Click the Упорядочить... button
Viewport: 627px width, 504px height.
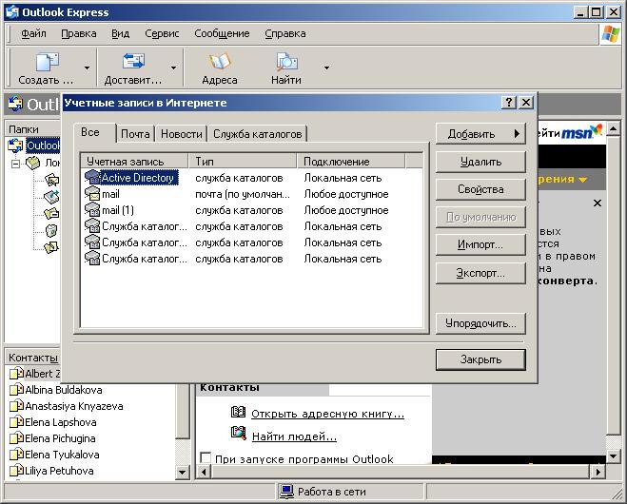tap(480, 323)
